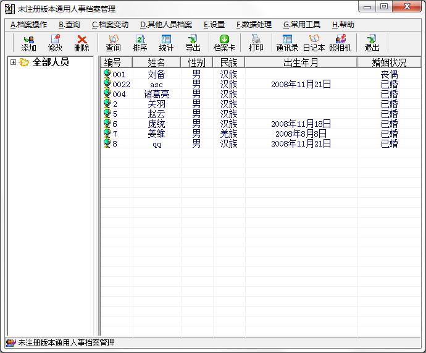Sort by the 姓名 column header
Image resolution: width=426 pixels, height=353 pixels.
(156, 62)
